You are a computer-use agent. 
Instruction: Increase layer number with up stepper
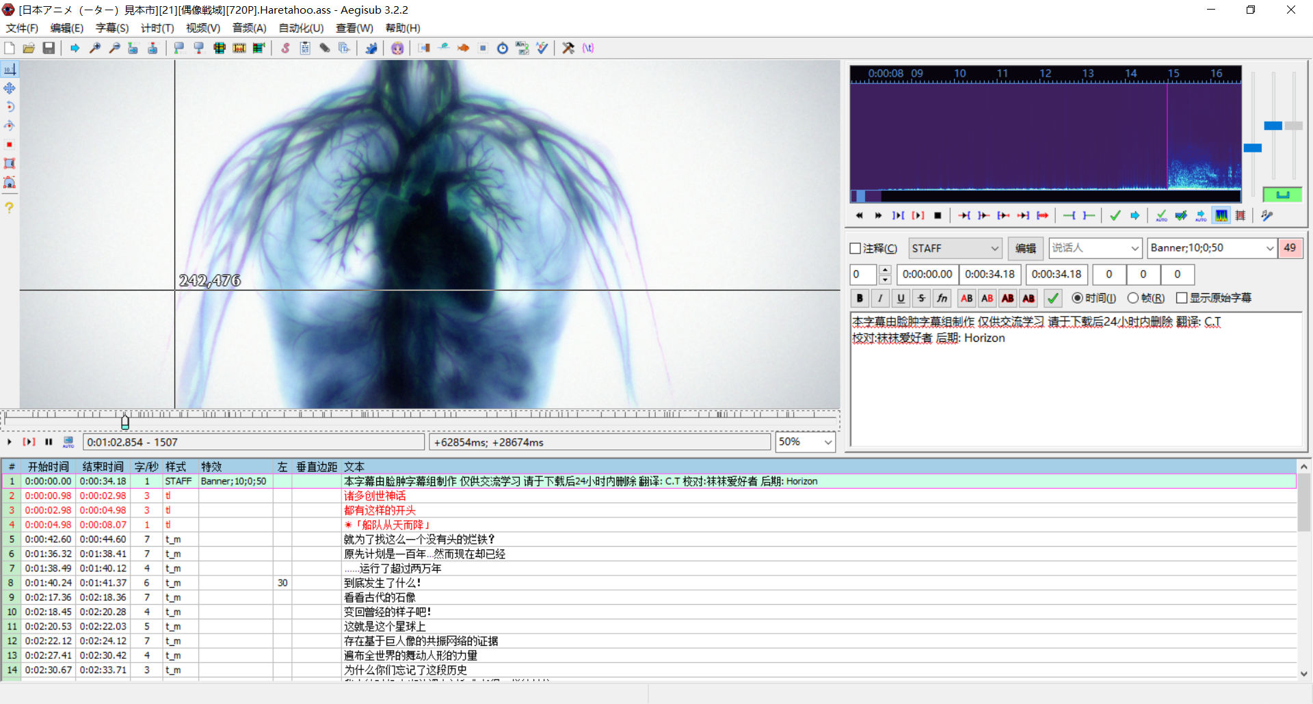pos(885,270)
